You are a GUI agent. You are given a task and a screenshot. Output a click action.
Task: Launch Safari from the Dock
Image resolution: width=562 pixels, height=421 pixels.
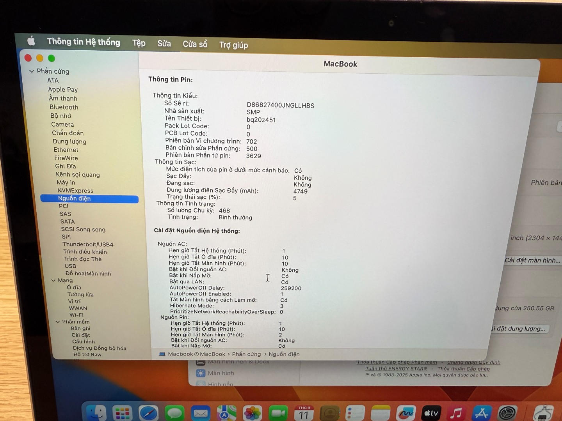pyautogui.click(x=148, y=414)
